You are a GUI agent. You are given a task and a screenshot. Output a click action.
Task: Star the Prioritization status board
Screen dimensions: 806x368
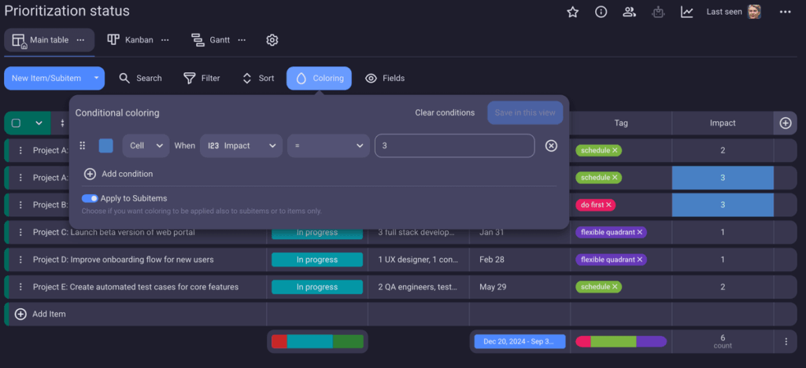(x=573, y=12)
